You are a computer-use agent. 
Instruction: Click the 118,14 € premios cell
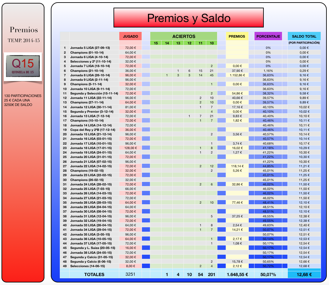click(237, 166)
